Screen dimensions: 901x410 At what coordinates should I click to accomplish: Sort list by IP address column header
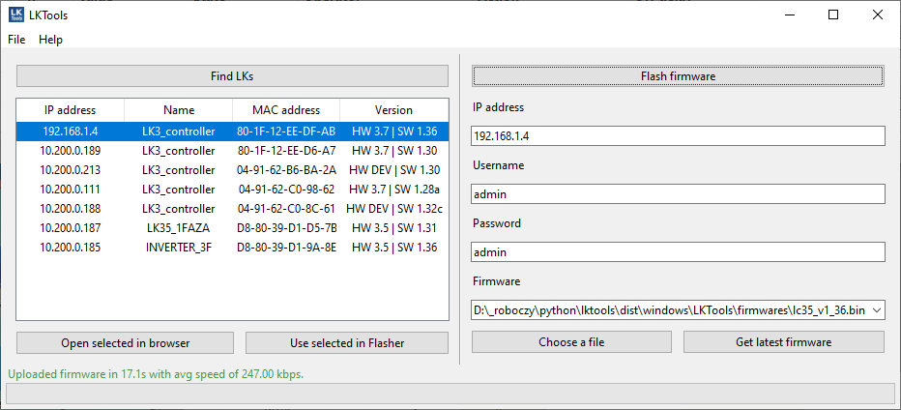71,110
